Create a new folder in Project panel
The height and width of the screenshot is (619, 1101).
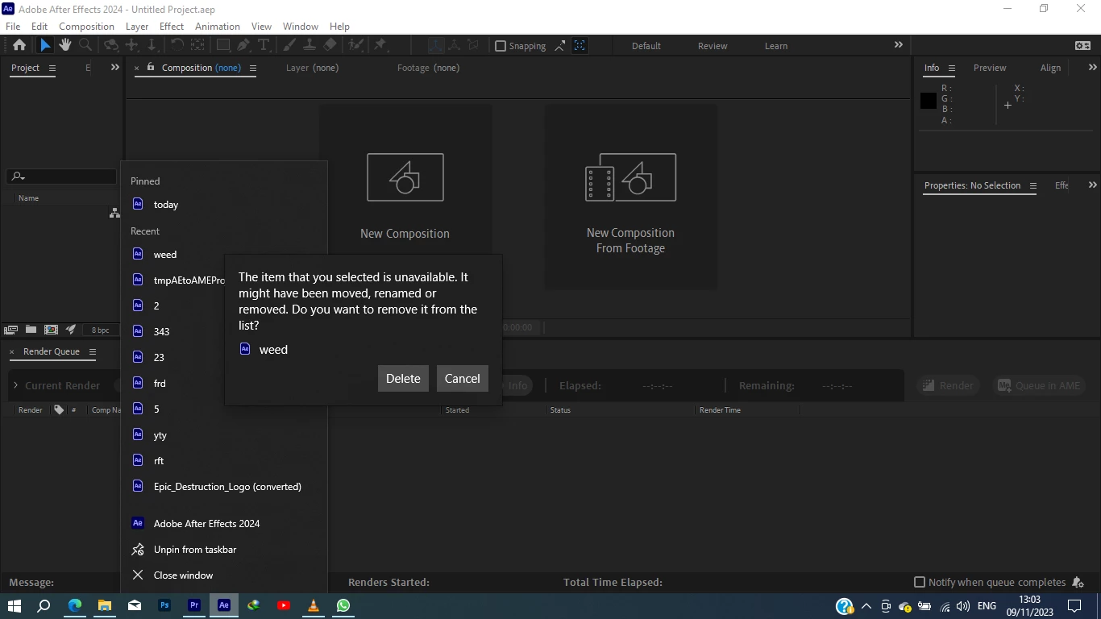coord(31,330)
